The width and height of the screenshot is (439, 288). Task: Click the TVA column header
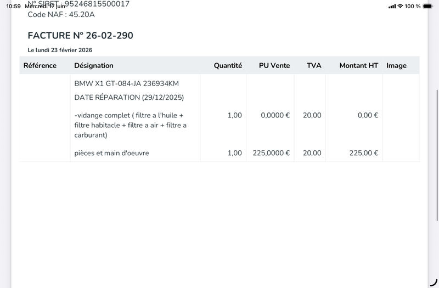pyautogui.click(x=314, y=65)
